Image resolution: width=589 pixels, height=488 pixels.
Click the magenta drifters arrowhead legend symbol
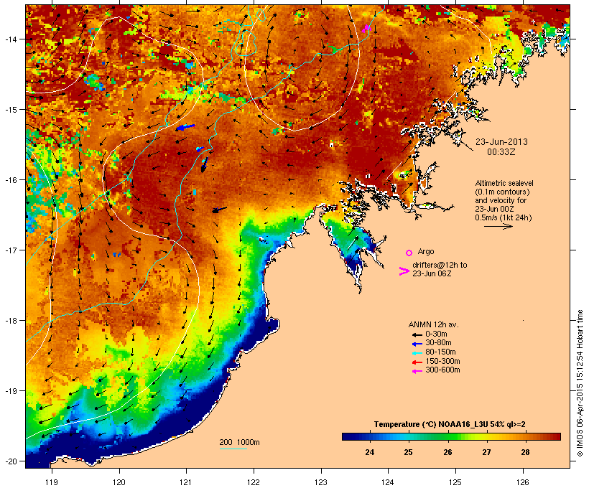coord(404,271)
